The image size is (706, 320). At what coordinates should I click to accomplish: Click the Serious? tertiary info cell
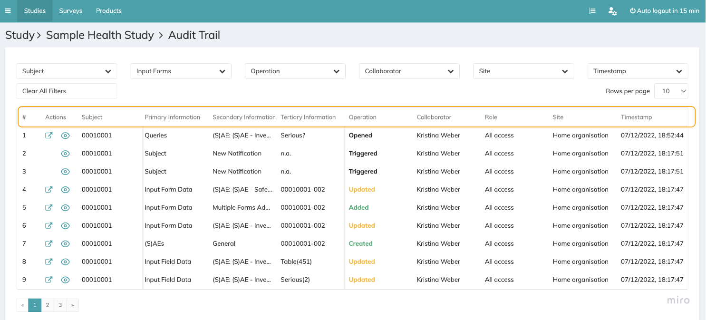pos(293,136)
